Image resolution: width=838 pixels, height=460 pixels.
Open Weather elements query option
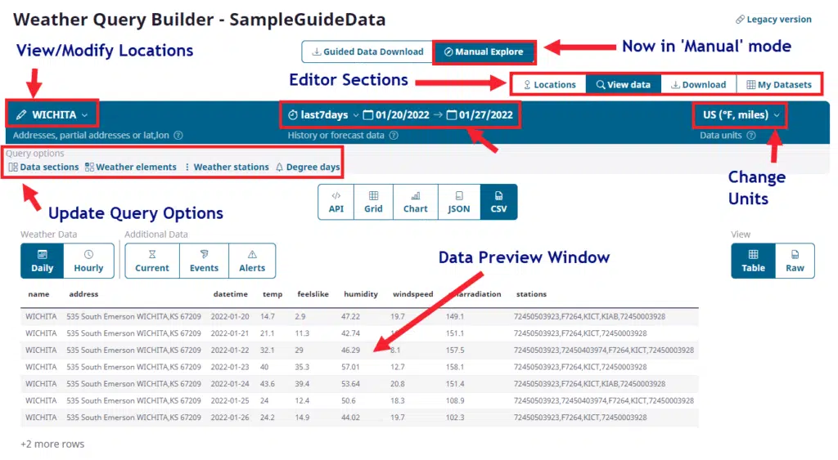tap(131, 167)
